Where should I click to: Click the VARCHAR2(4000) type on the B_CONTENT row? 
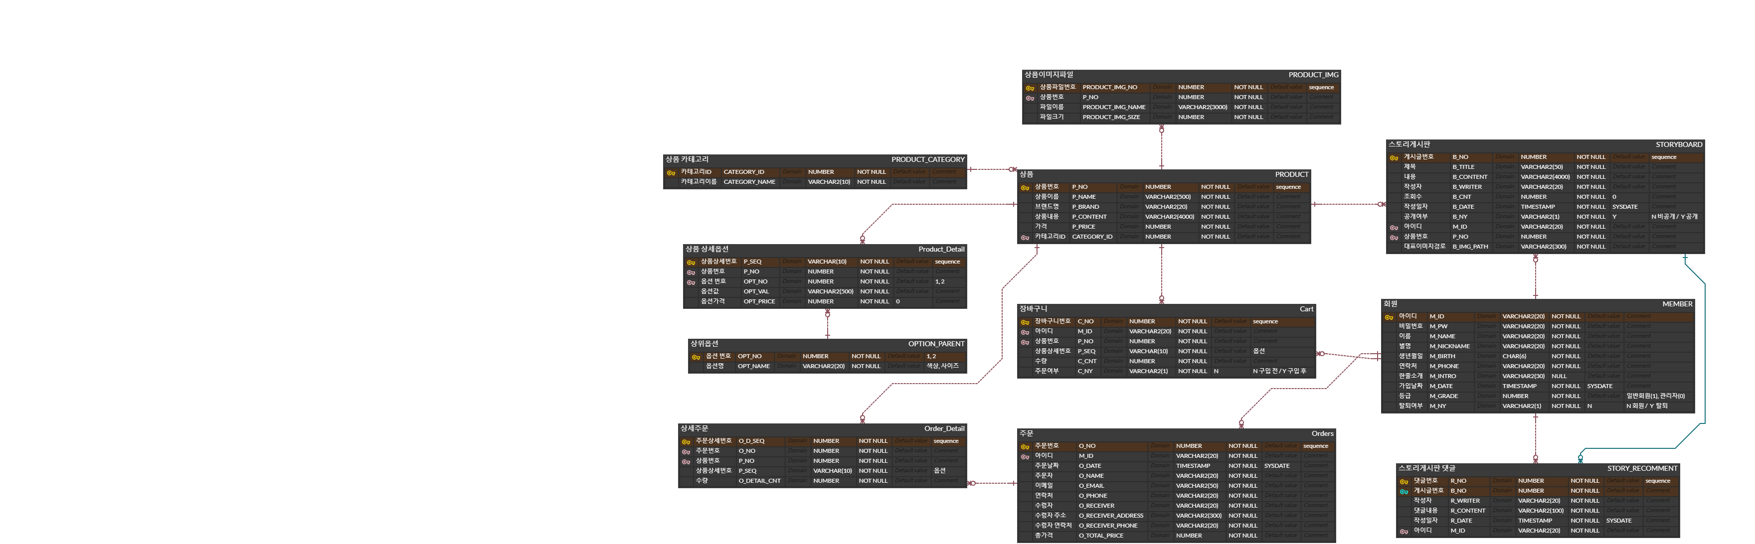(x=1545, y=177)
